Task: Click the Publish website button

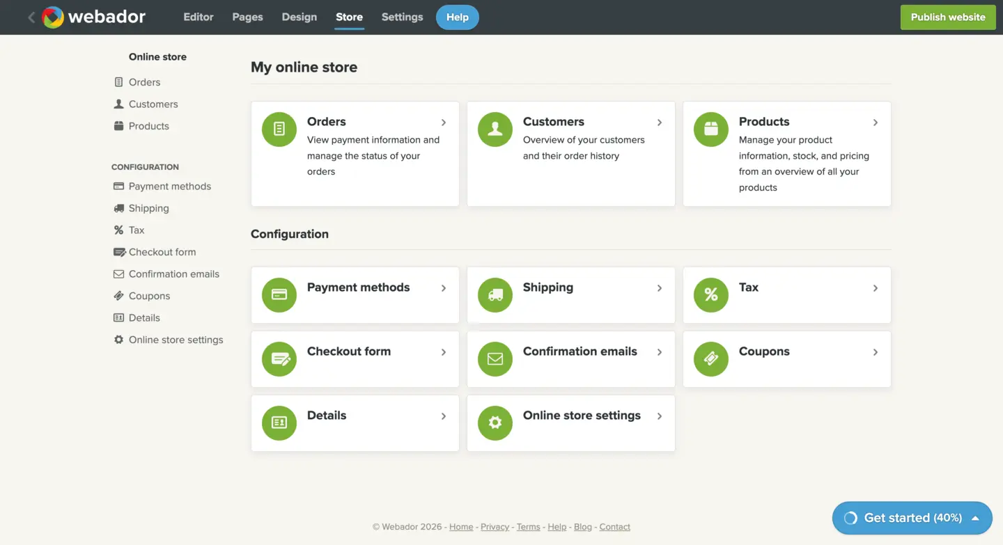Action: (x=947, y=17)
